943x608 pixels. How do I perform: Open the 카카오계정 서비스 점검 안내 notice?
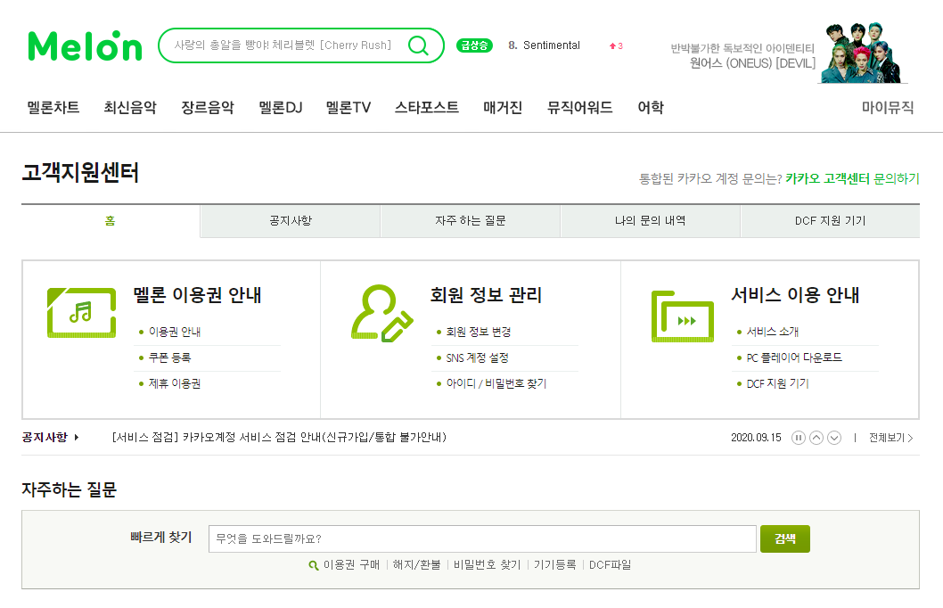(x=279, y=437)
